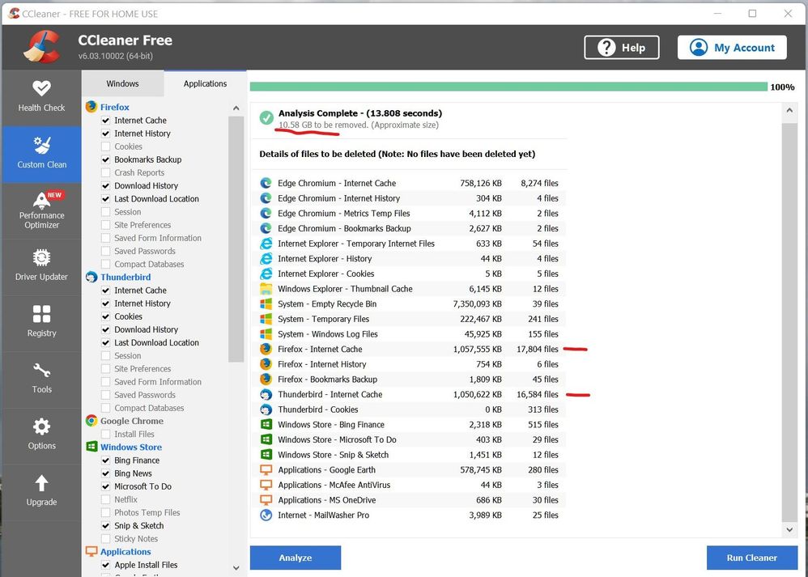Image resolution: width=808 pixels, height=577 pixels.
Task: Enable Thunderbird Compact Databases checkbox
Action: point(105,408)
